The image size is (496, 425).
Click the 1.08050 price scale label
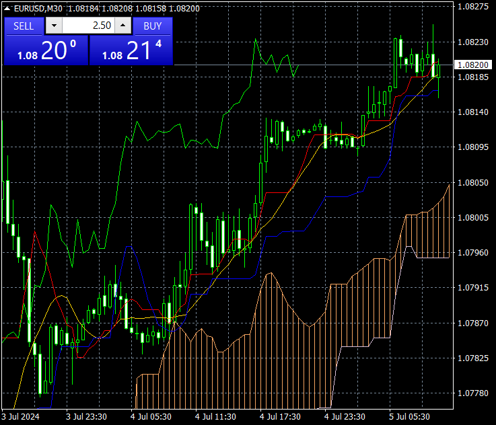tap(473, 183)
